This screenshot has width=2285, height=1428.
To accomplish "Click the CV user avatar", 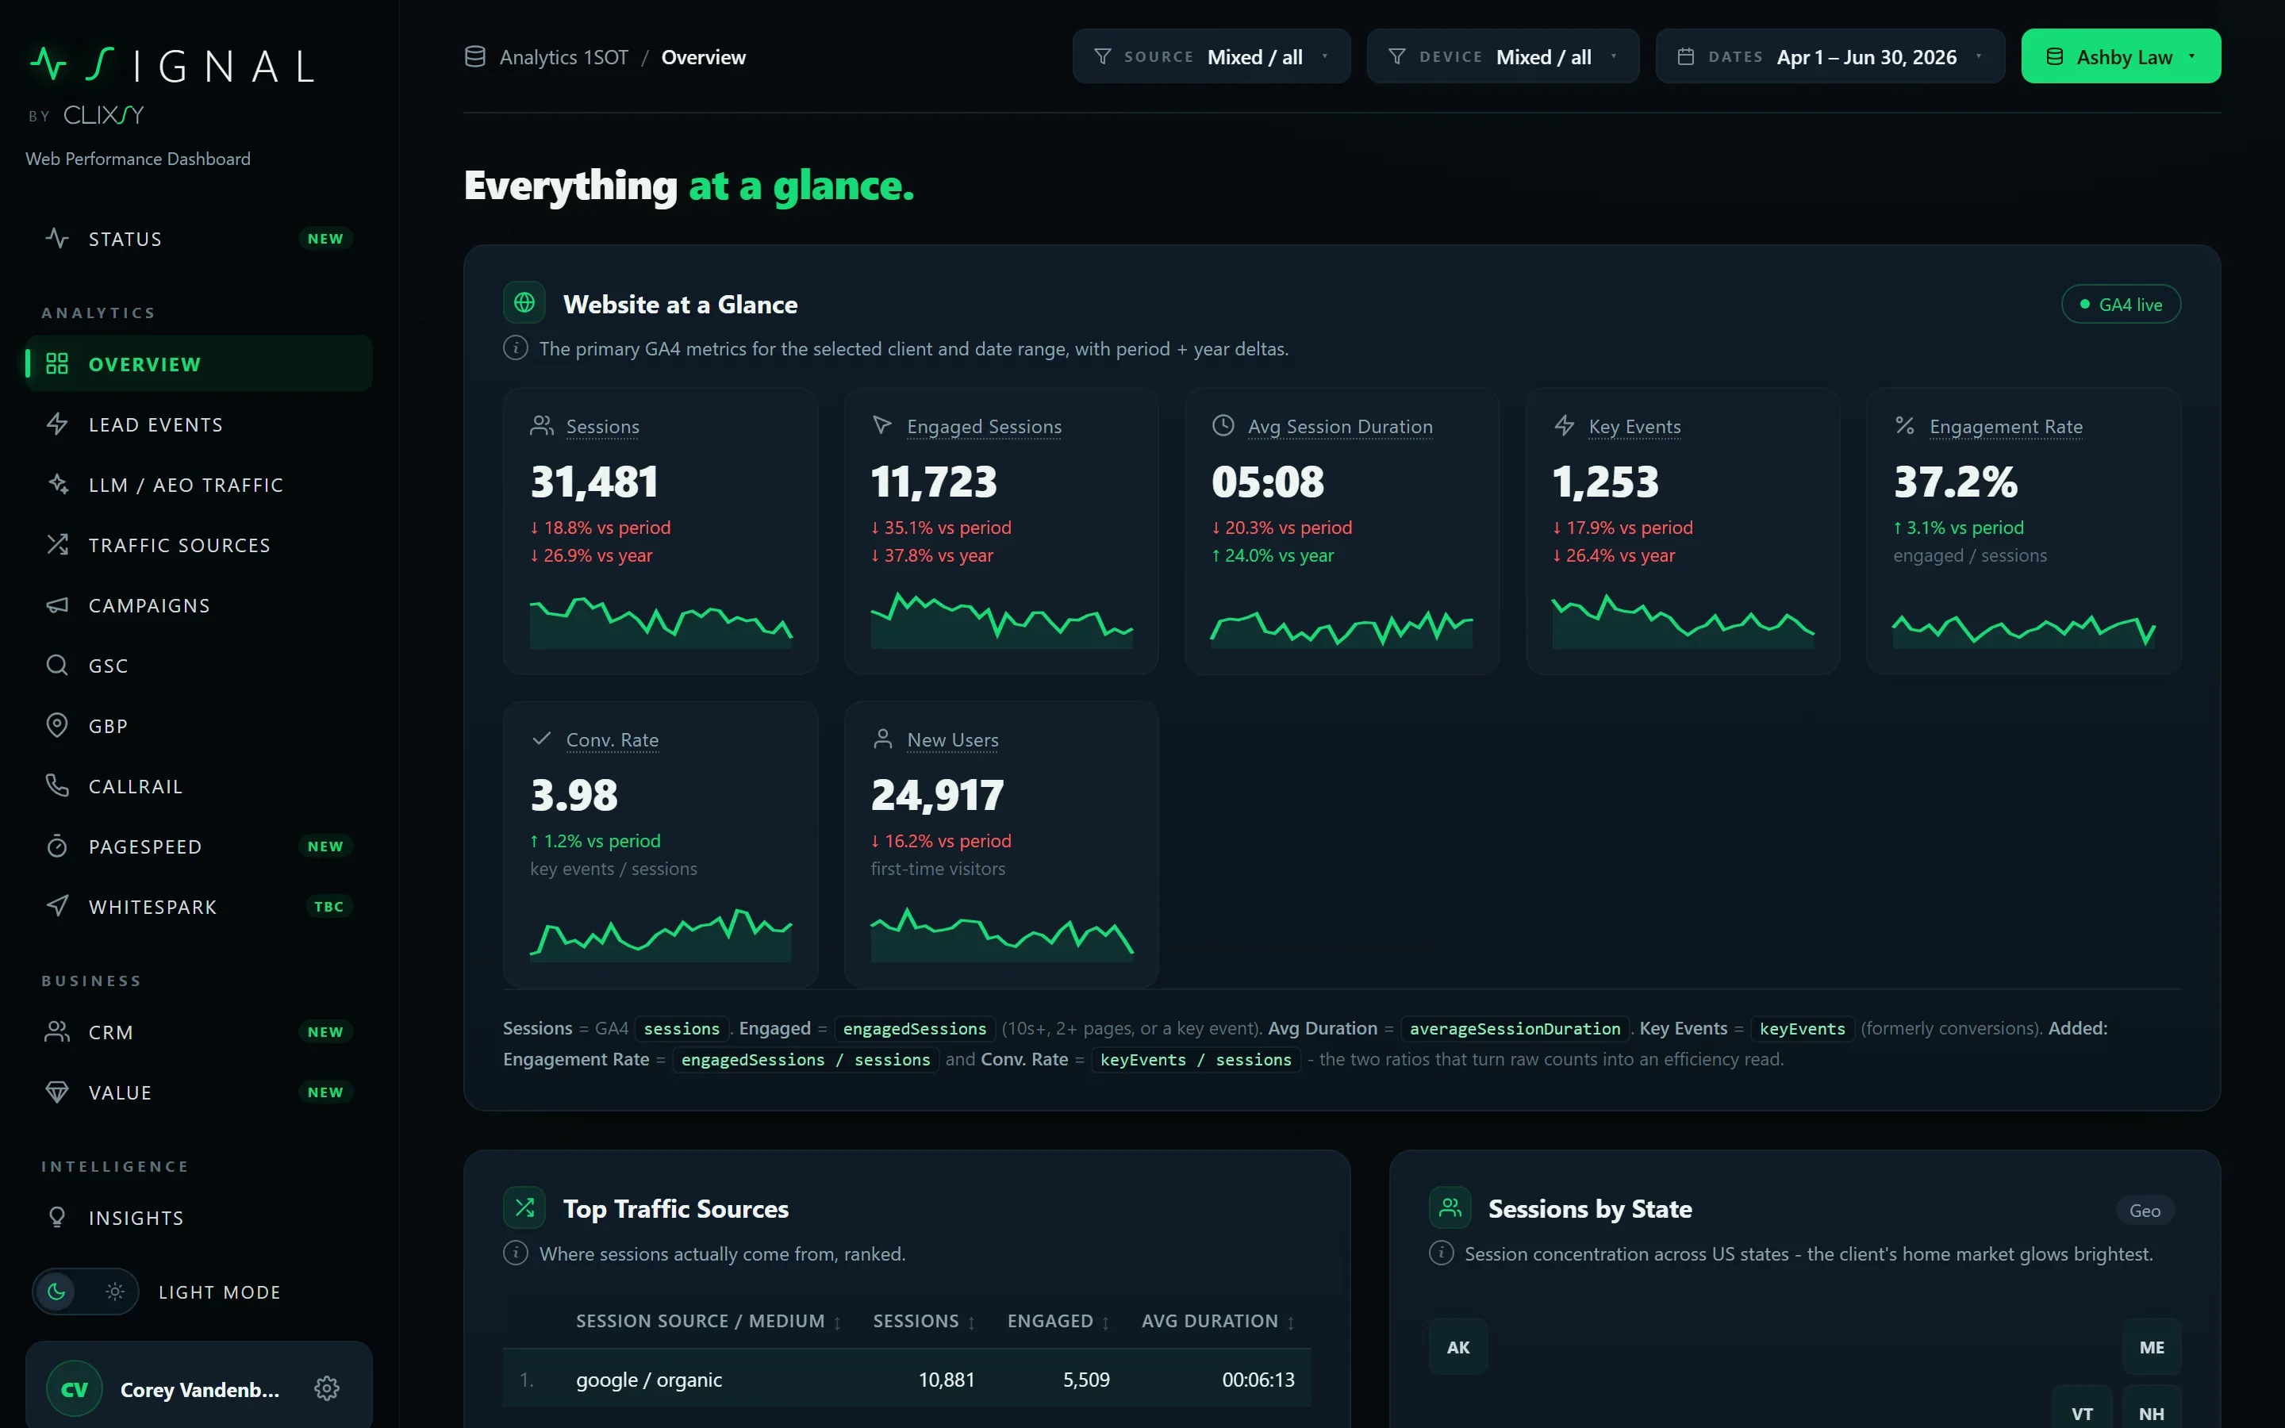I will pyautogui.click(x=74, y=1388).
